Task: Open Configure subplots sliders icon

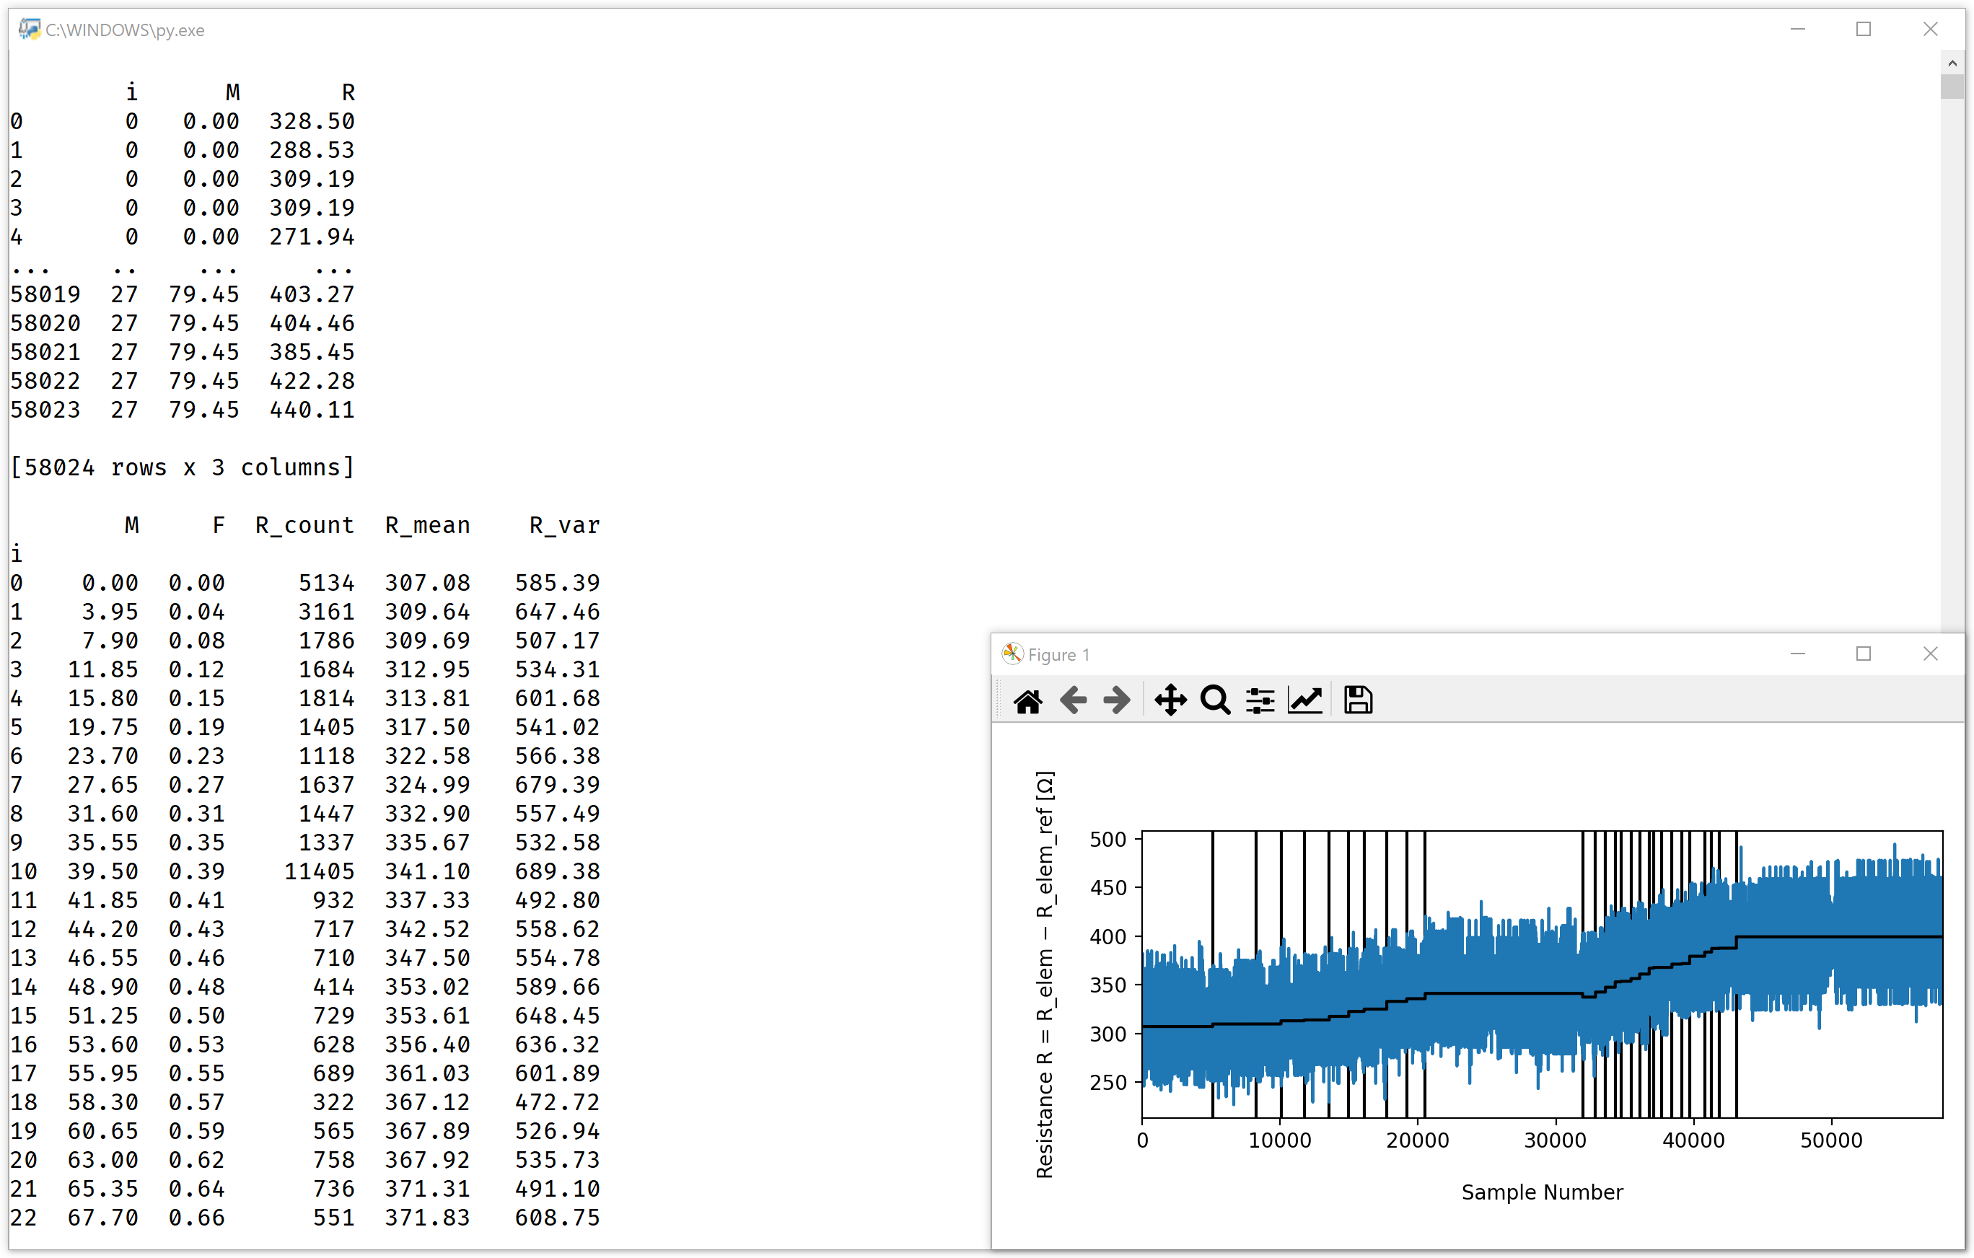Action: (x=1260, y=700)
